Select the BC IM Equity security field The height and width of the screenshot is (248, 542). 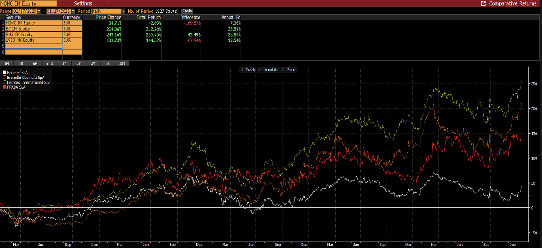34,28
